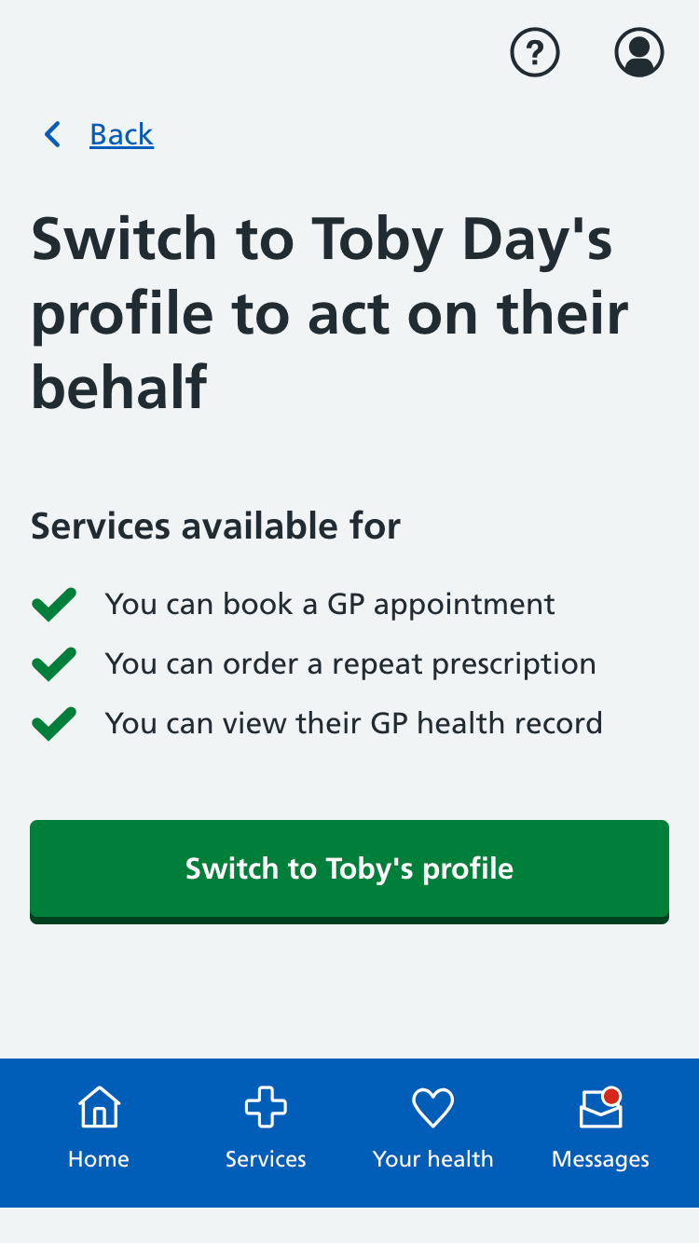
Task: Open Services using the cross icon
Action: 265,1106
